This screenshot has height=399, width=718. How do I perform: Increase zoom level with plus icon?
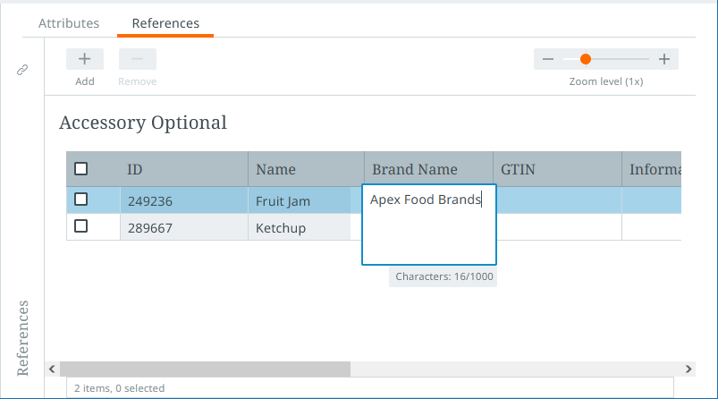[664, 59]
